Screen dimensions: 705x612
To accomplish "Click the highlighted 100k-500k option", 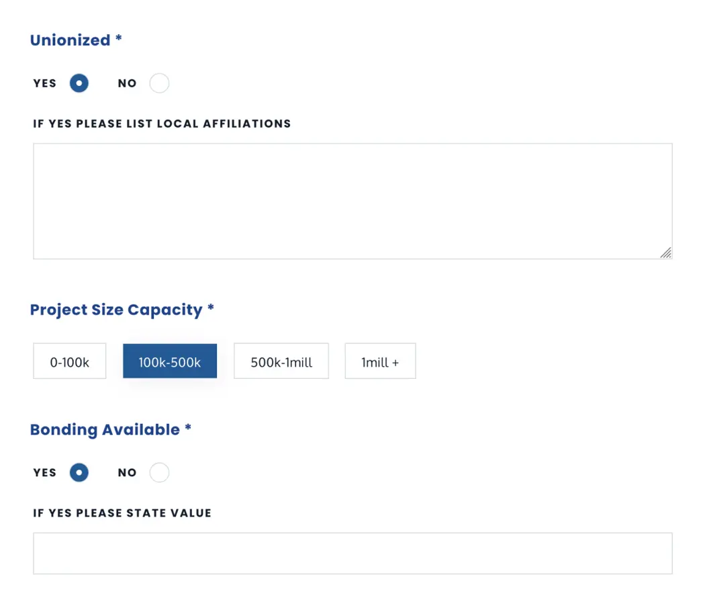I will point(170,361).
